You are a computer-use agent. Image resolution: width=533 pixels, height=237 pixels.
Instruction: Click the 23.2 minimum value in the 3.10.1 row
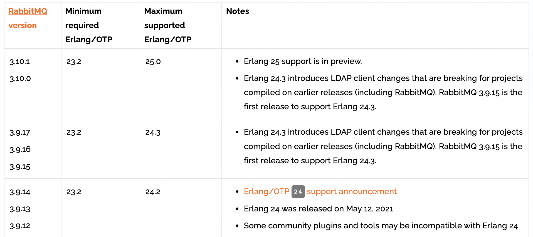click(x=74, y=61)
